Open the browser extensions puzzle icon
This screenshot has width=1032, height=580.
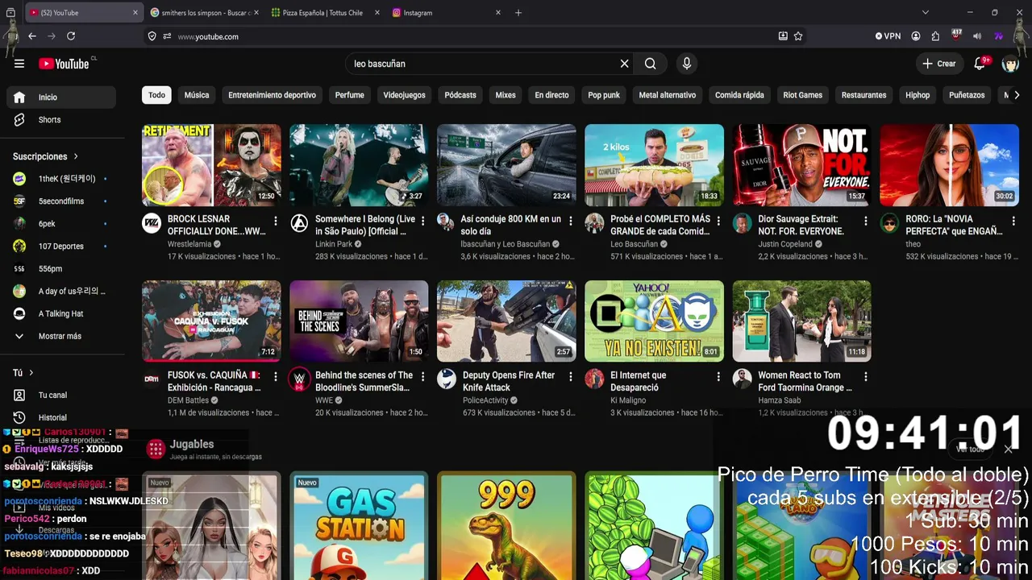pos(935,36)
